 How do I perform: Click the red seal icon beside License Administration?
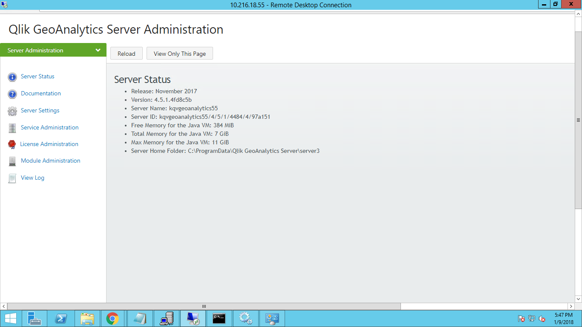tap(12, 144)
